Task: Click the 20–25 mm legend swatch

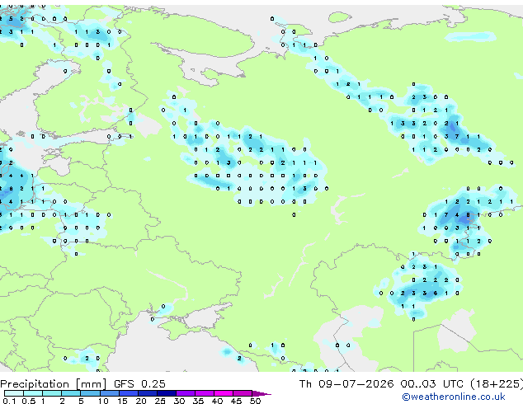Action: (x=147, y=393)
